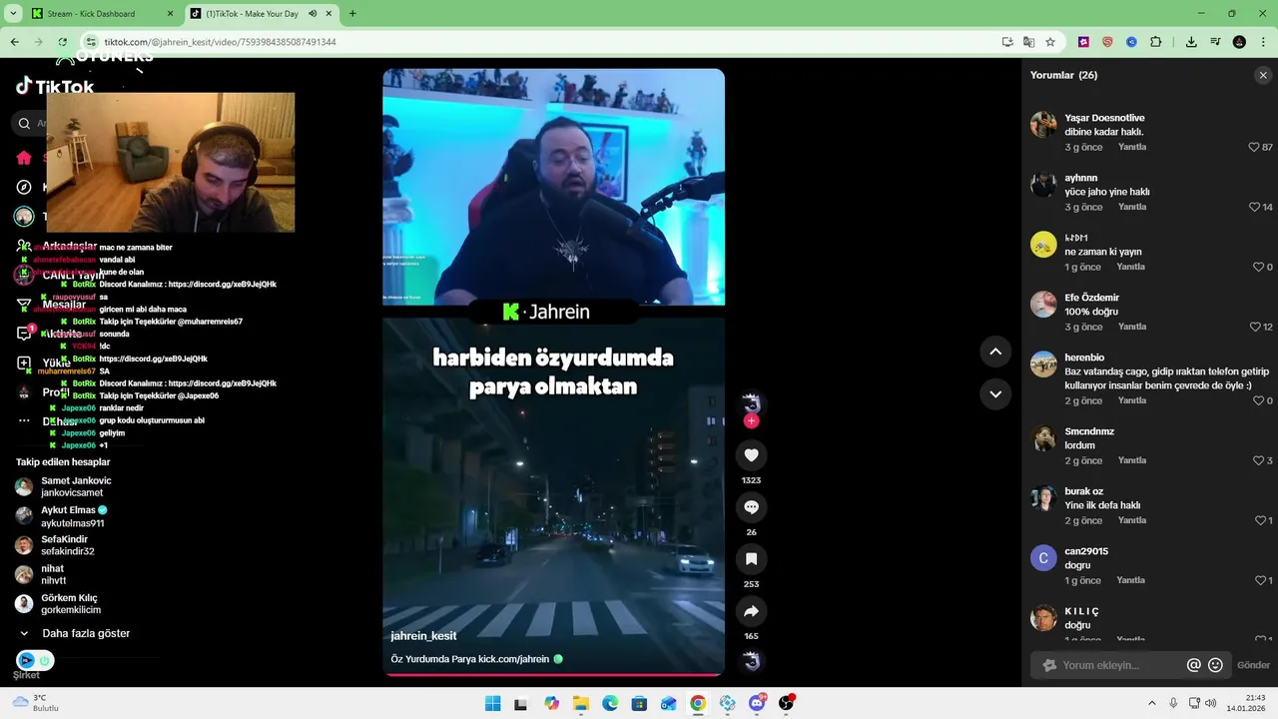Go to next video with down chevron
The height and width of the screenshot is (719, 1278).
pyautogui.click(x=994, y=394)
